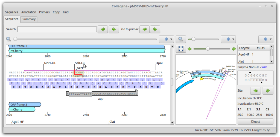This screenshot has width=280, height=137.
Task: Select top mCherry feature bar
Action: [87, 51]
